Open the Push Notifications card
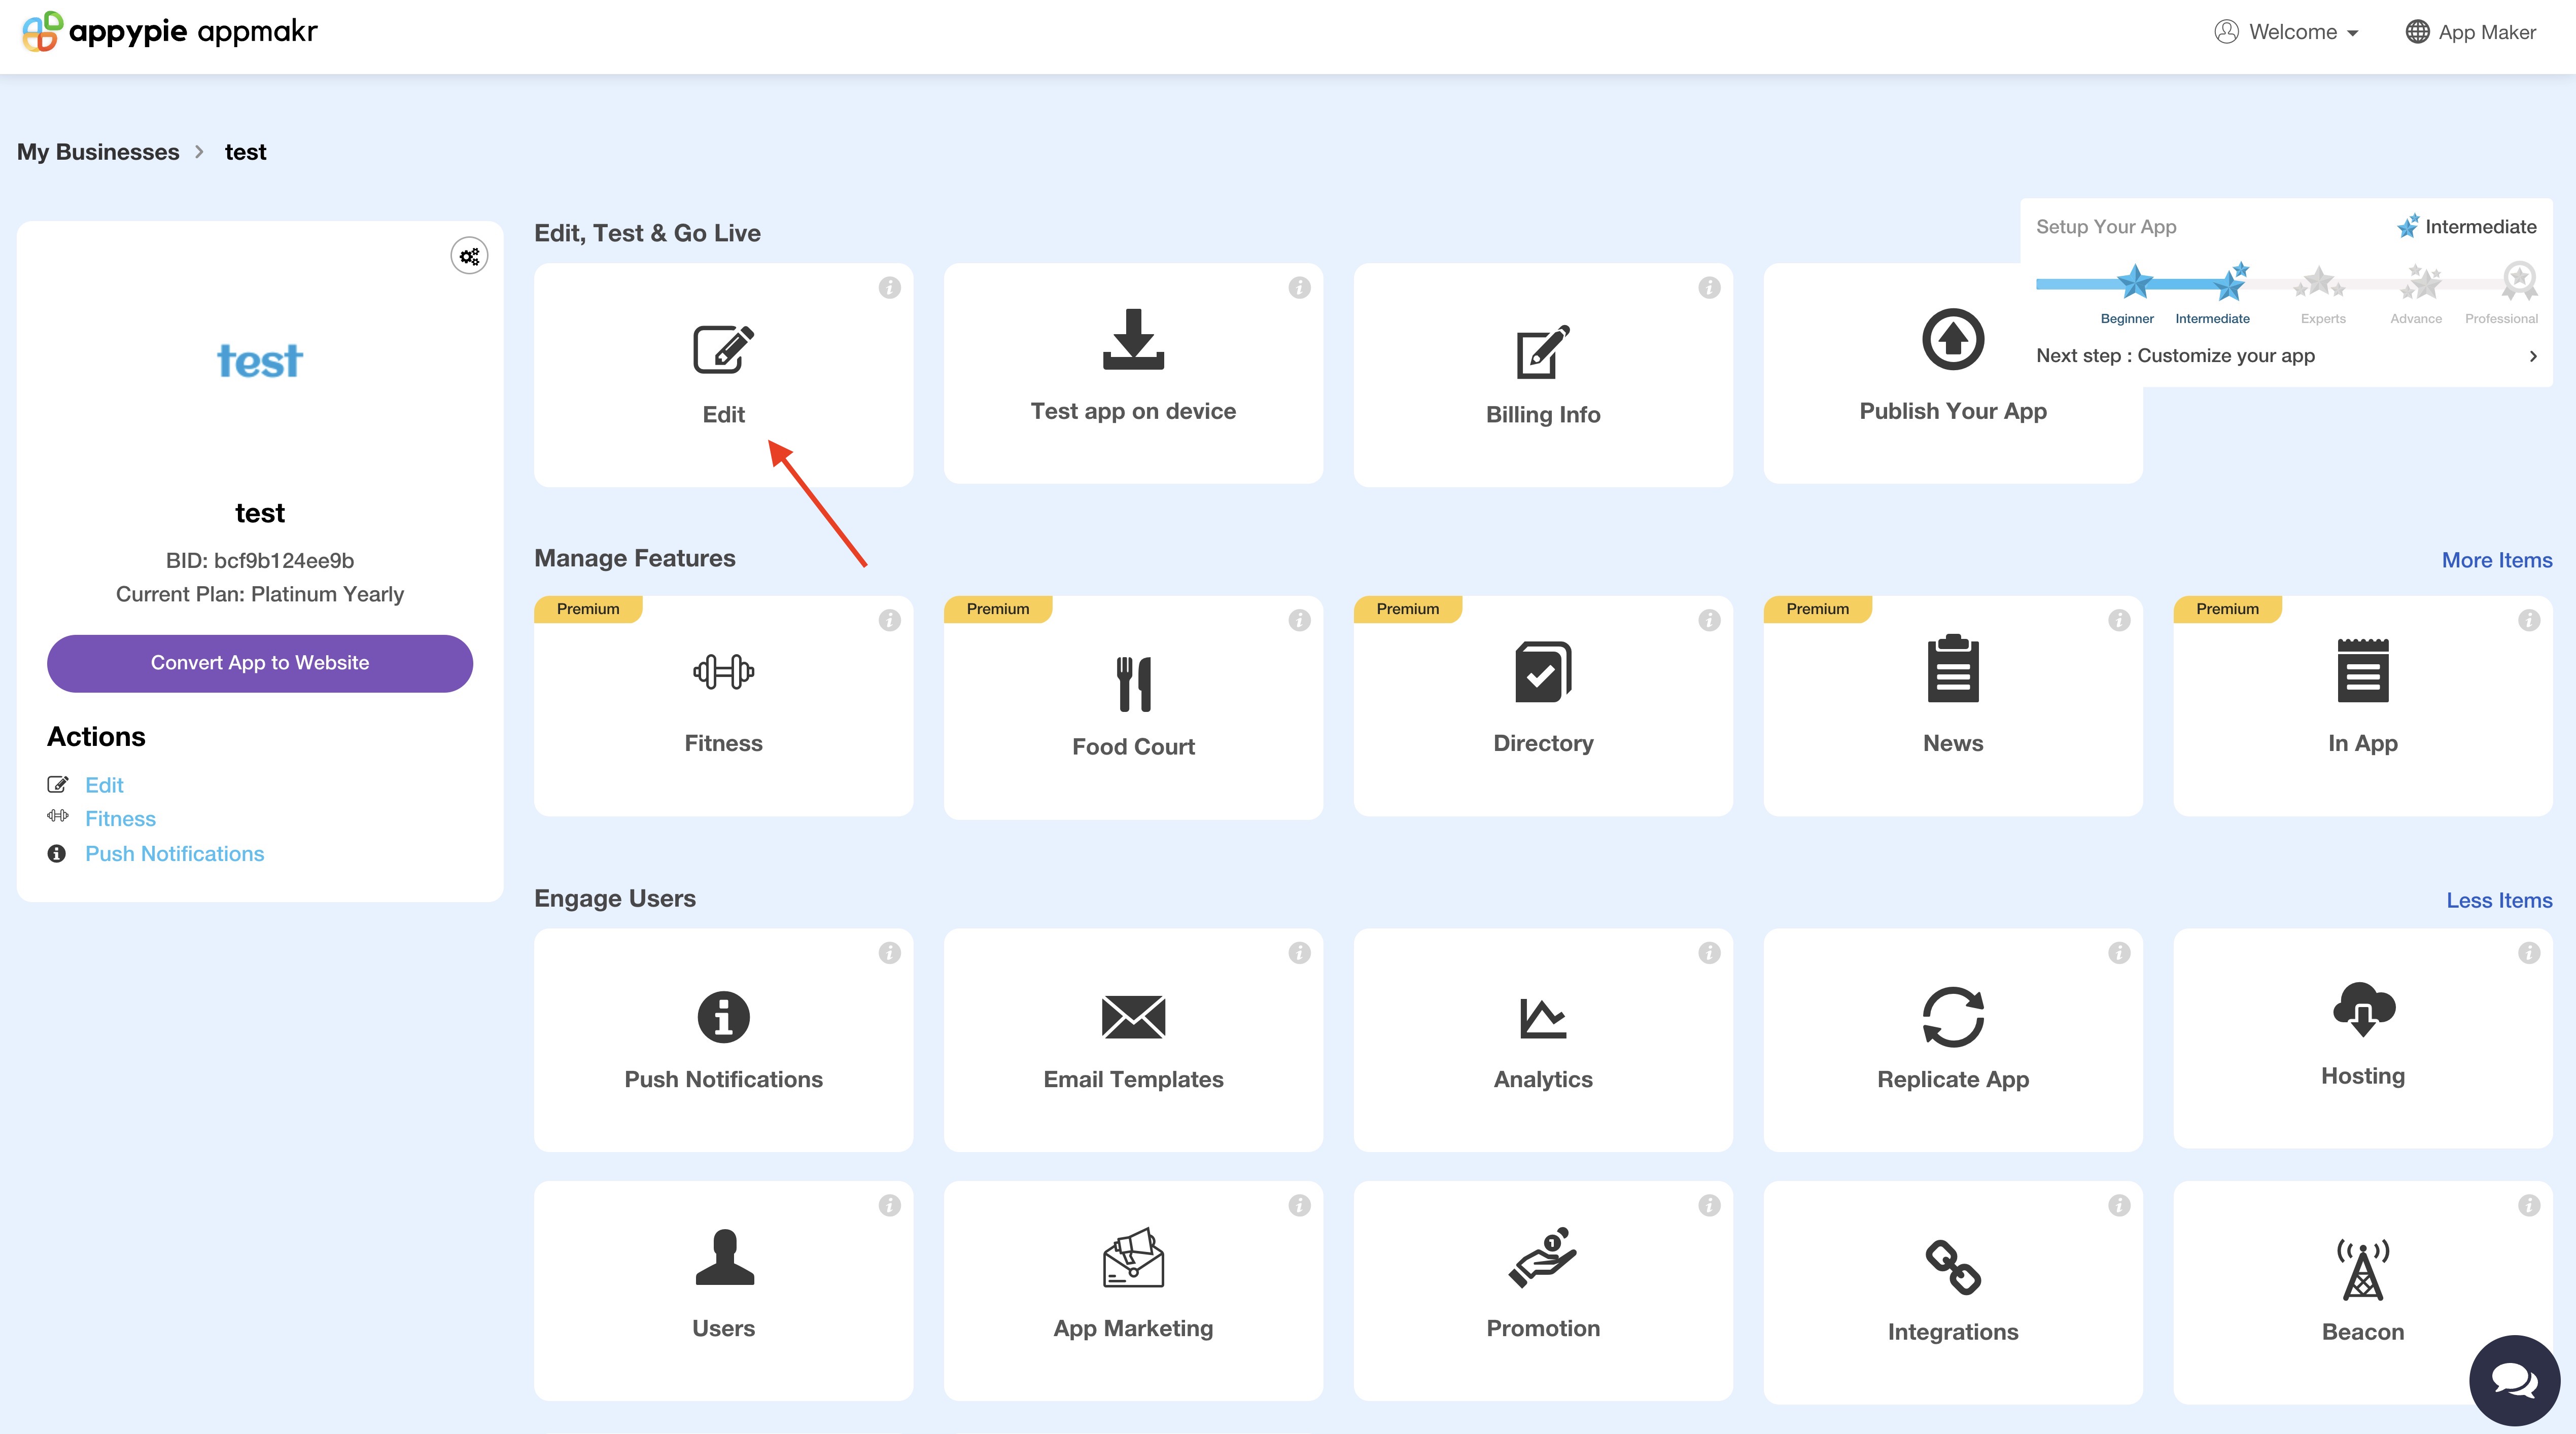The height and width of the screenshot is (1434, 2576). [723, 1041]
